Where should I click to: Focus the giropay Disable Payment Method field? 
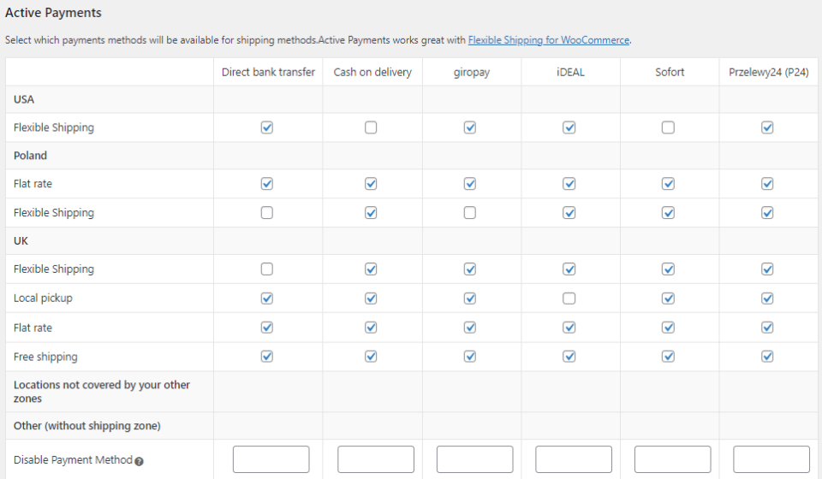[474, 459]
